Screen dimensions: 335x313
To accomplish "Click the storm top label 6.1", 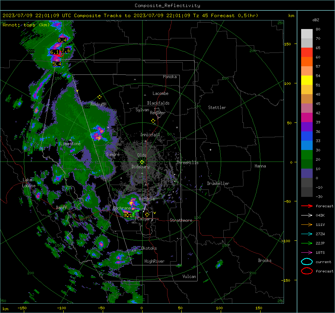I will tap(55, 52).
